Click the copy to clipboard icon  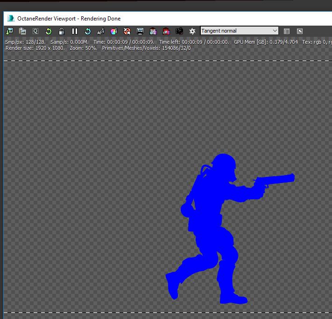tap(22, 31)
